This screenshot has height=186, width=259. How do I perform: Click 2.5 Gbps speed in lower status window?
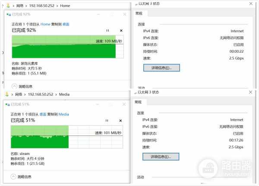coord(236,147)
